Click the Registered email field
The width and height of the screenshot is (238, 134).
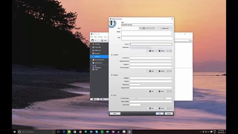point(151,61)
